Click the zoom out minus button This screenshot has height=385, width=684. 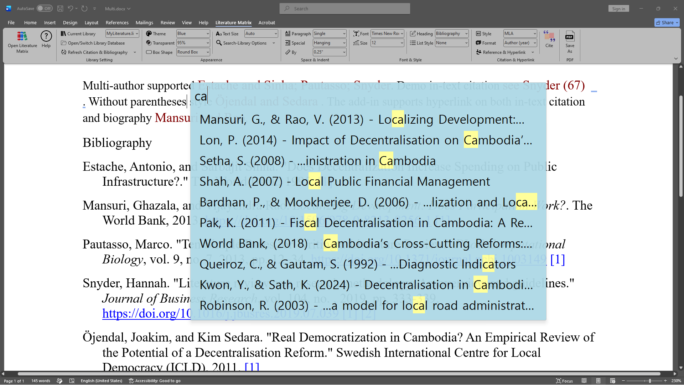[x=623, y=381]
